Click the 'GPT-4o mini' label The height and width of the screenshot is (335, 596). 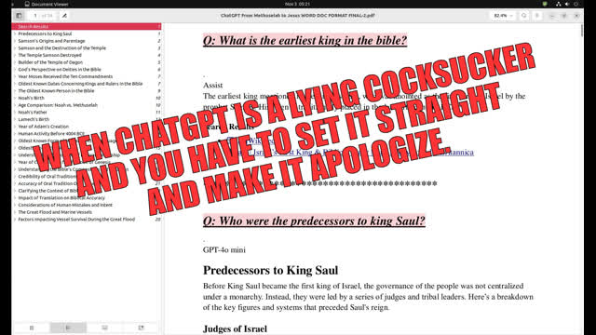224,250
